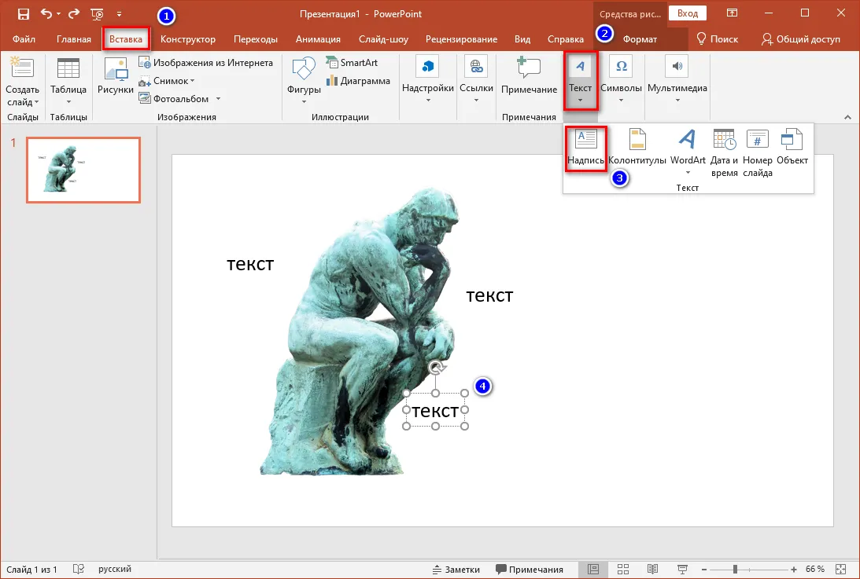Redo the last action
The image size is (860, 579).
pos(73,13)
